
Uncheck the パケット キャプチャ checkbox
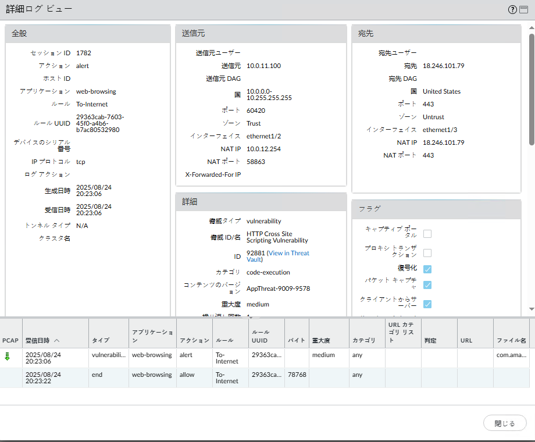[427, 284]
